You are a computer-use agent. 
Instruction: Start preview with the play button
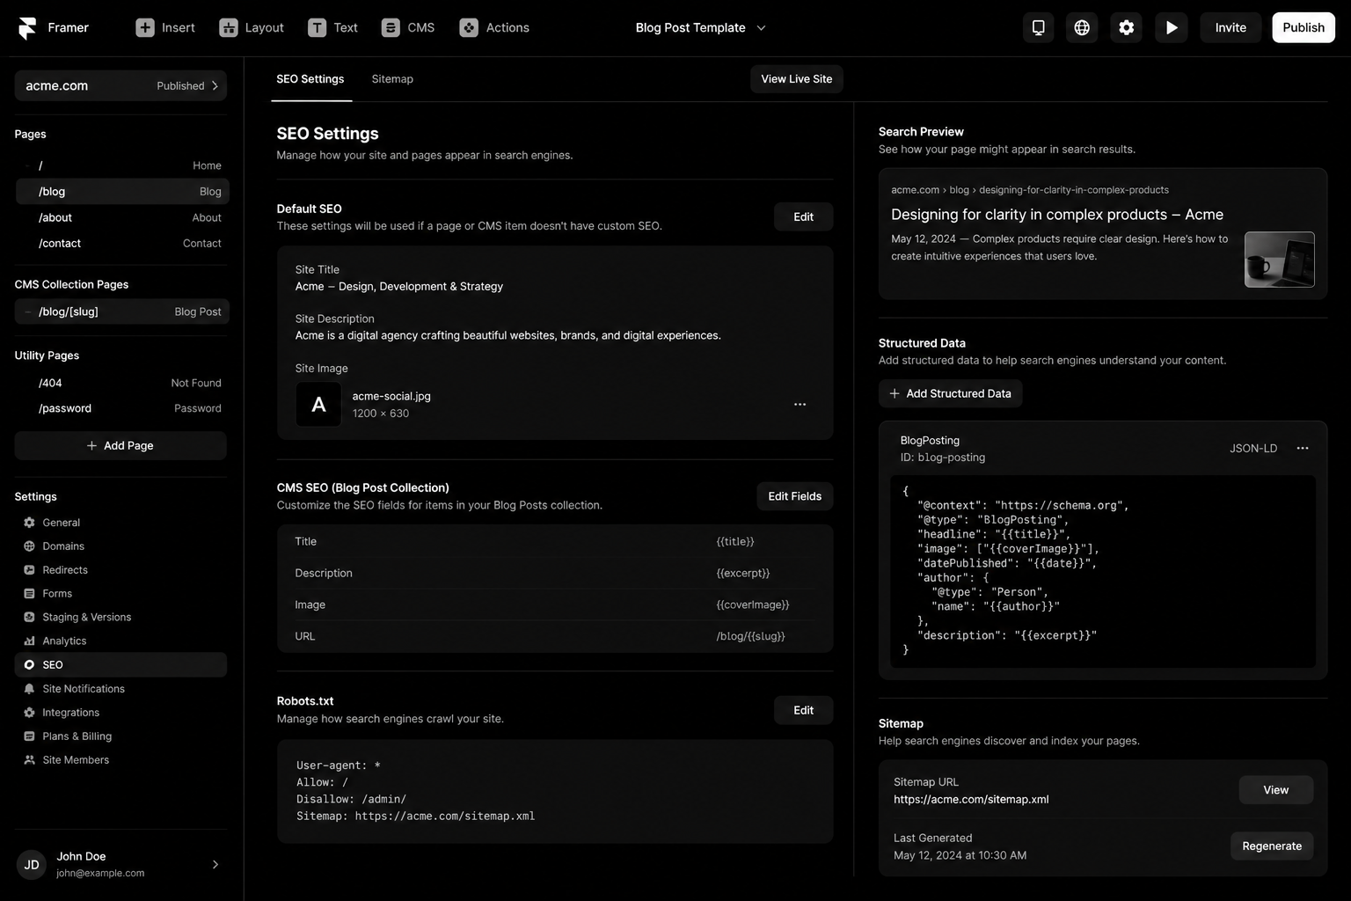(x=1172, y=28)
